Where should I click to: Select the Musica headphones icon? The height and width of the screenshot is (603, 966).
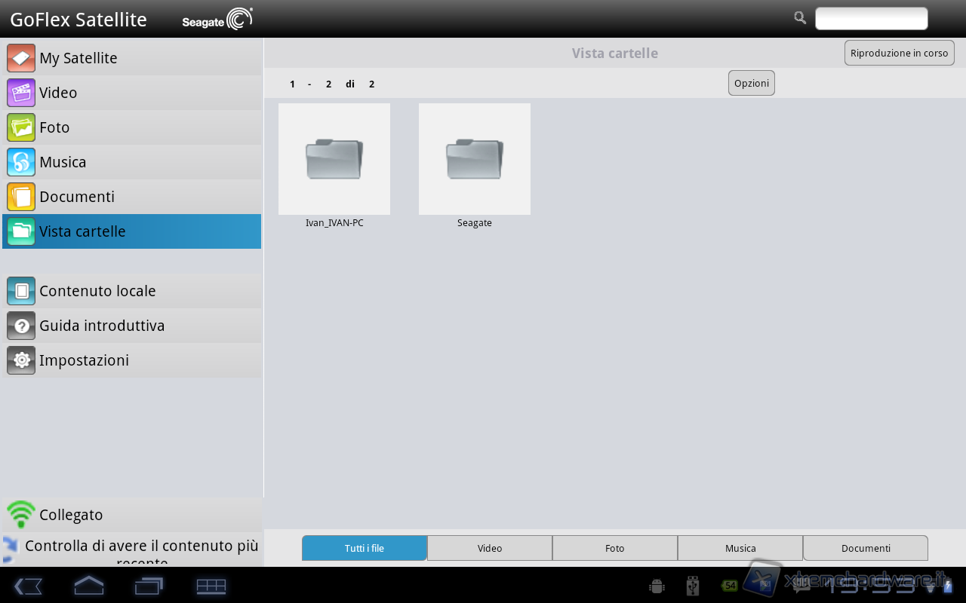pos(21,162)
